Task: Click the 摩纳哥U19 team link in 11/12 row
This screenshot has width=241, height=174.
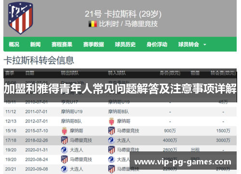Action: pos(72,112)
